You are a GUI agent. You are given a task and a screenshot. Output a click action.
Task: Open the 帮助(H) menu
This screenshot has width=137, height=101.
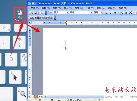tap(122, 8)
